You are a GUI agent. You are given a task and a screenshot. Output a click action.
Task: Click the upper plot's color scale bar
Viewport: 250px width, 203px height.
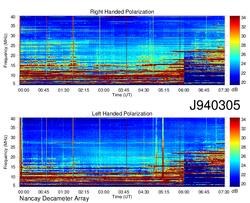click(x=235, y=50)
